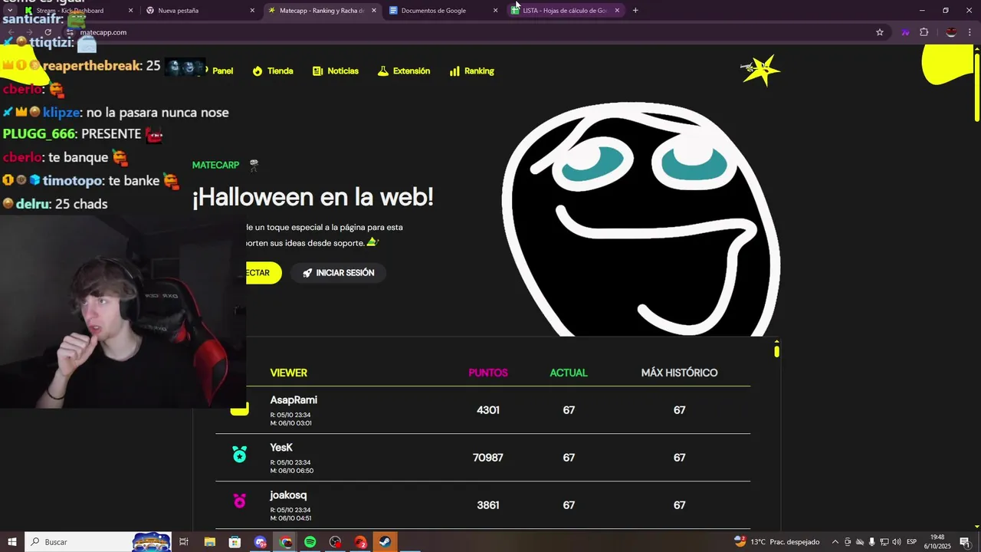Switch to Chrome on the taskbar
This screenshot has height=552, width=981.
click(x=286, y=542)
